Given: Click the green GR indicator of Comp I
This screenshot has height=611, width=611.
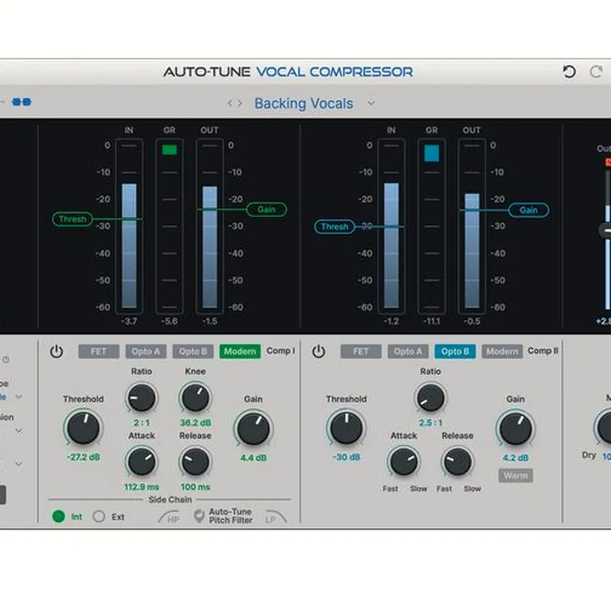Looking at the screenshot, I should (170, 149).
